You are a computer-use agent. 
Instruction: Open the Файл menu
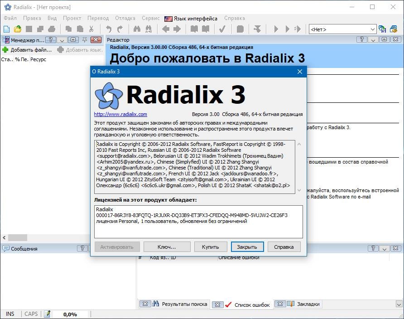click(10, 18)
